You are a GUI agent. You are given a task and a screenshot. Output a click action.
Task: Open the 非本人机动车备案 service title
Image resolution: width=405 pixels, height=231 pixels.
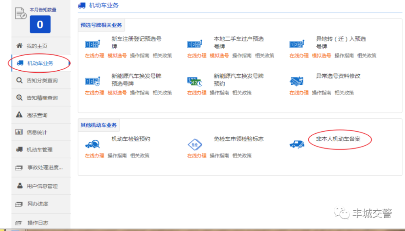point(338,139)
